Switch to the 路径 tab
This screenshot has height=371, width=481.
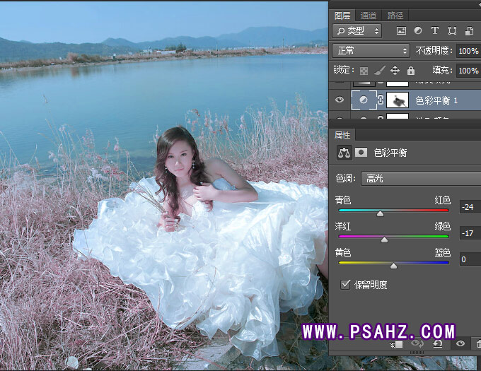(x=394, y=15)
